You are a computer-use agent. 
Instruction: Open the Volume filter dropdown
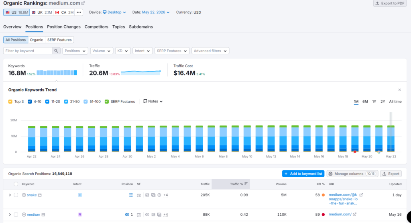point(102,51)
